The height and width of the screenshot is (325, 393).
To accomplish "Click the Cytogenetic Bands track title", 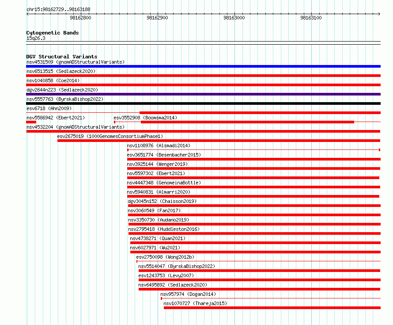I will [x=53, y=33].
